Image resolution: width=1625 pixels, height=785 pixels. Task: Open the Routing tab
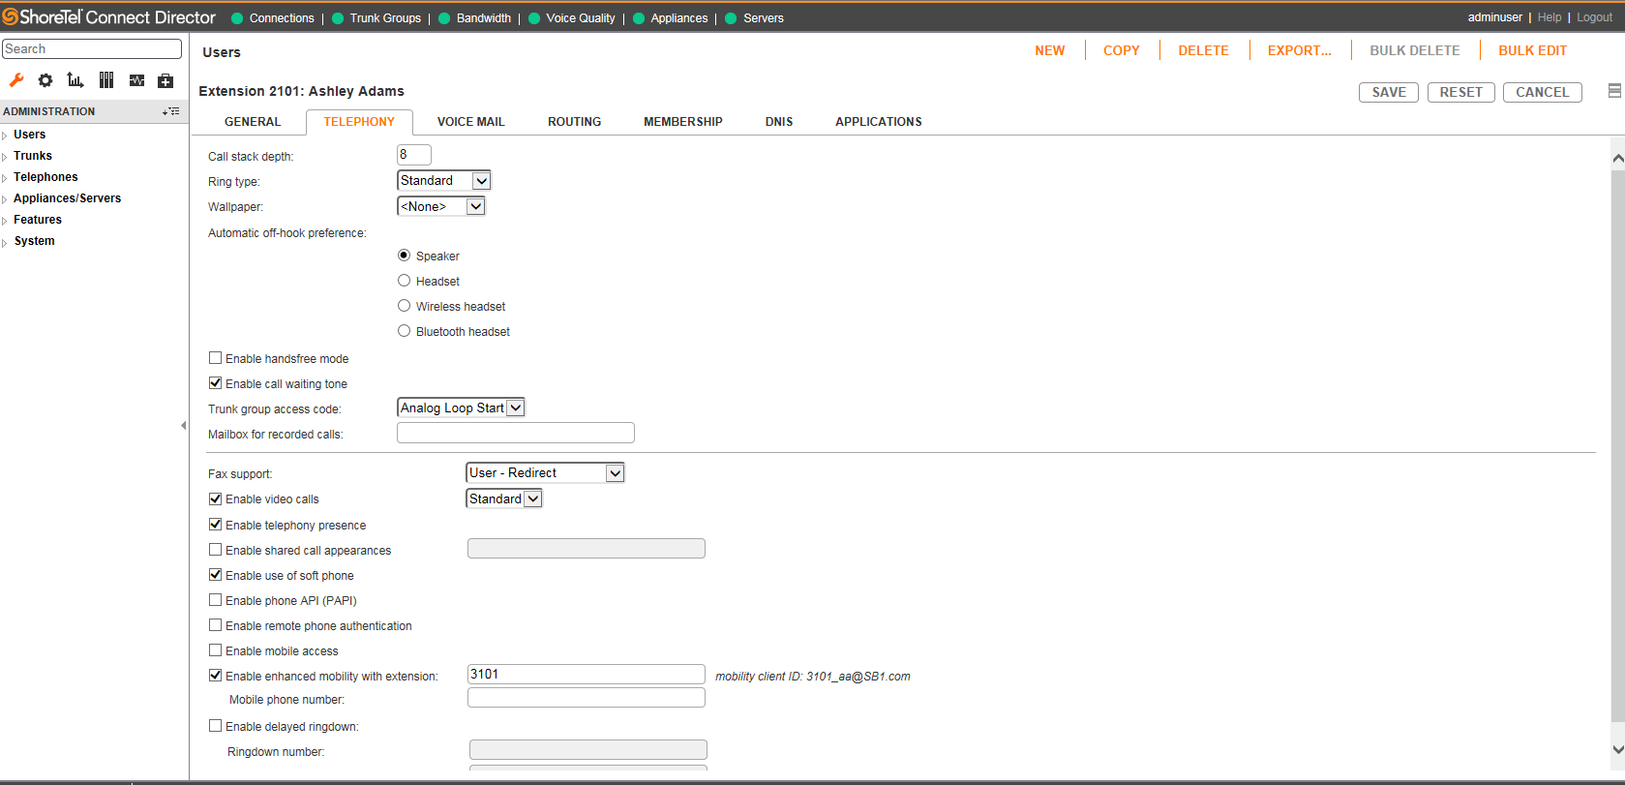pyautogui.click(x=574, y=122)
